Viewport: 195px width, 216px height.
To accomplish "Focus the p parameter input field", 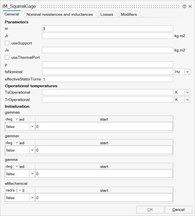I will click(107, 64).
